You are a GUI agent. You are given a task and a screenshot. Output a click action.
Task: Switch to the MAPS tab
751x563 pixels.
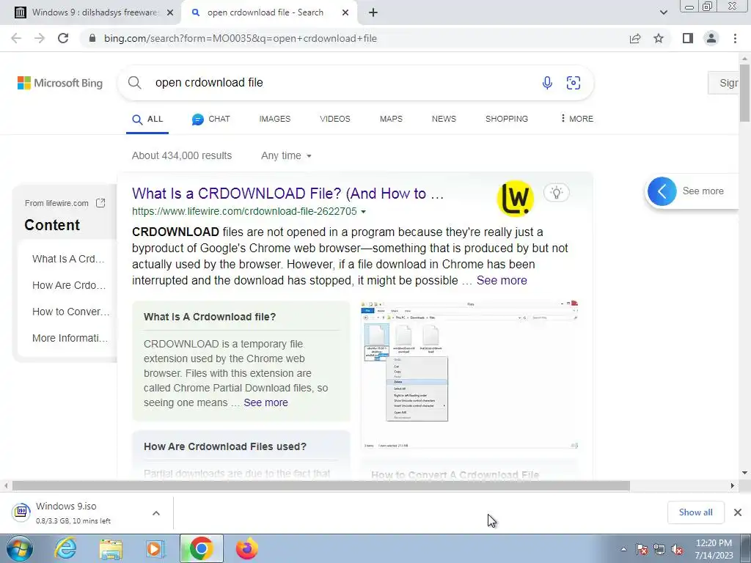click(x=391, y=119)
